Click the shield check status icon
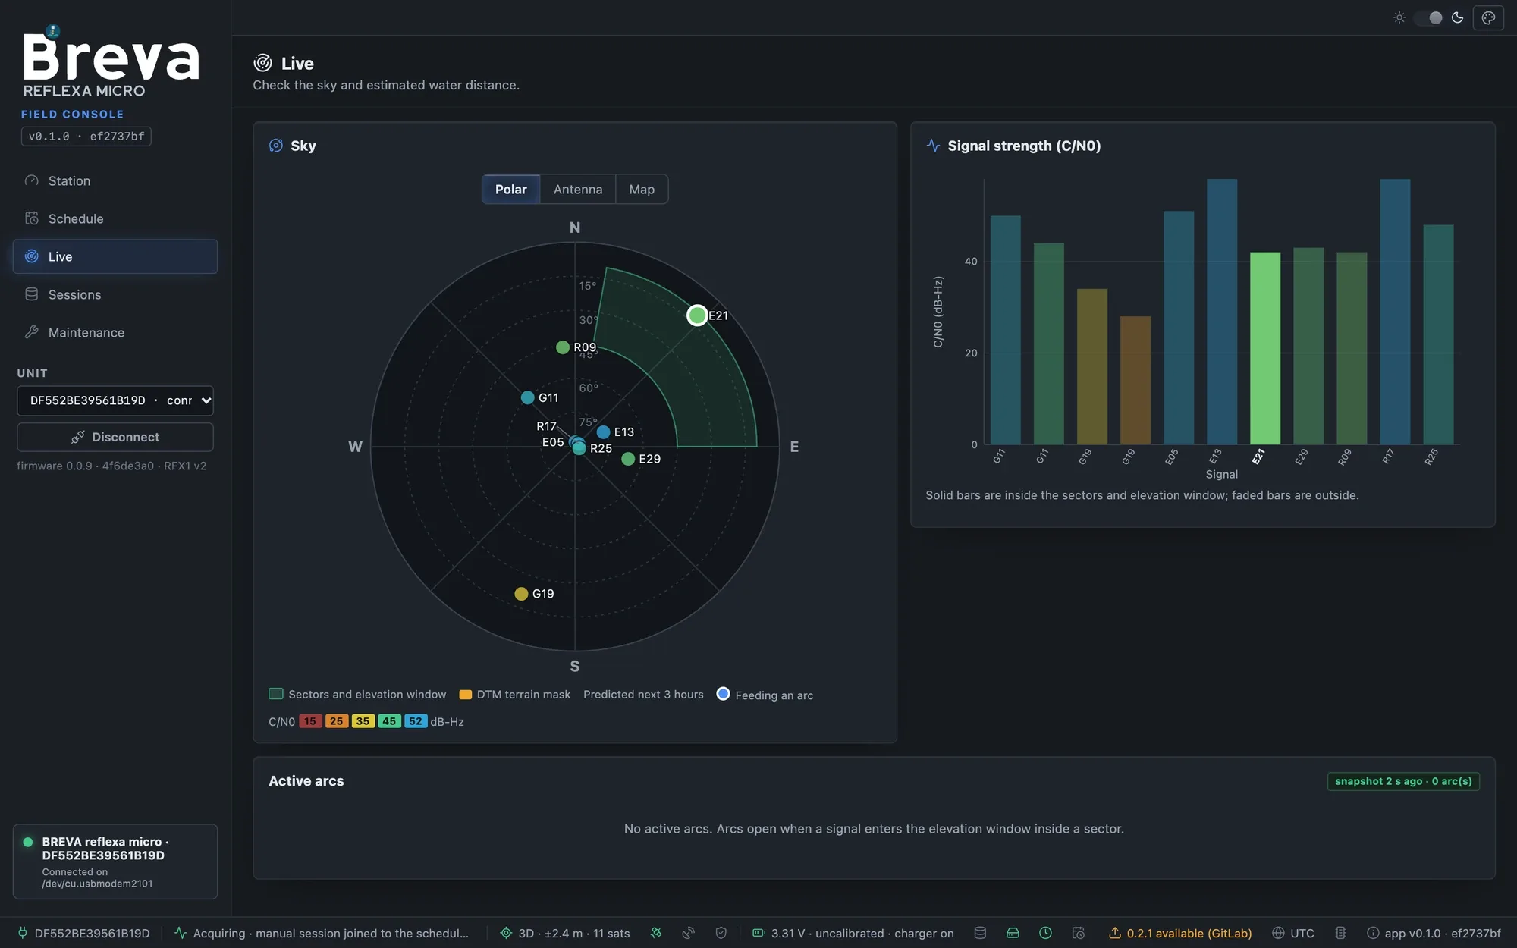The height and width of the screenshot is (948, 1517). click(x=721, y=934)
